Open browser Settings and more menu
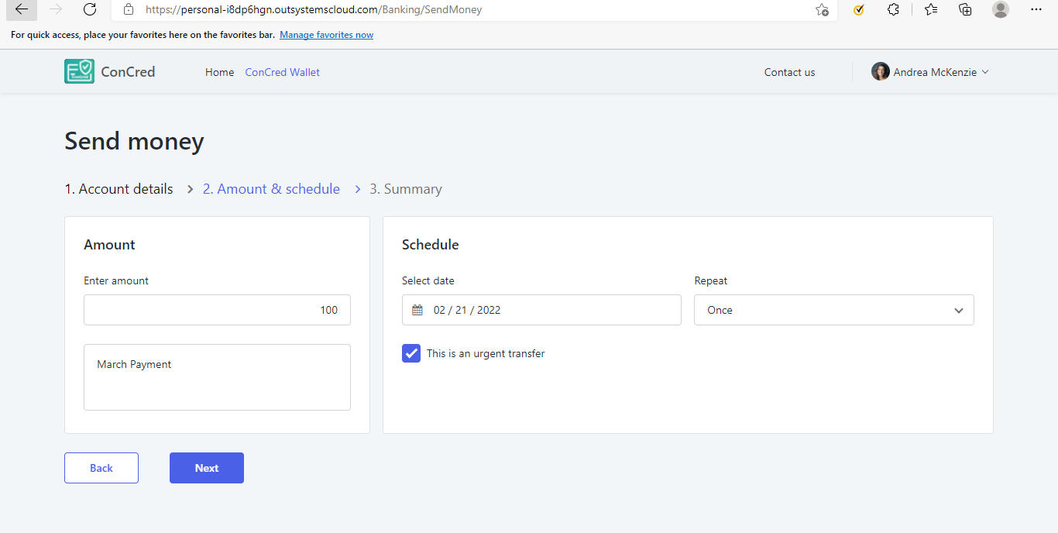1058x533 pixels. point(1036,10)
